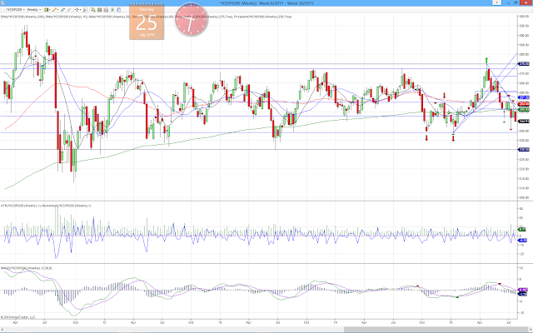Click the window icon in the title bar
The image size is (533, 333).
[2, 2]
